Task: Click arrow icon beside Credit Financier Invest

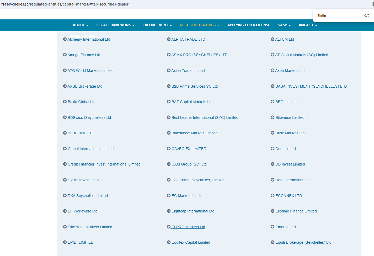Action: 65,164
